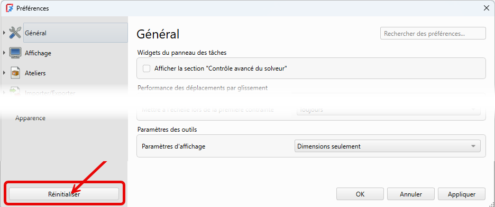Screen dimensions: 495x207
Task: Confirm with the OK button
Action: (x=360, y=194)
